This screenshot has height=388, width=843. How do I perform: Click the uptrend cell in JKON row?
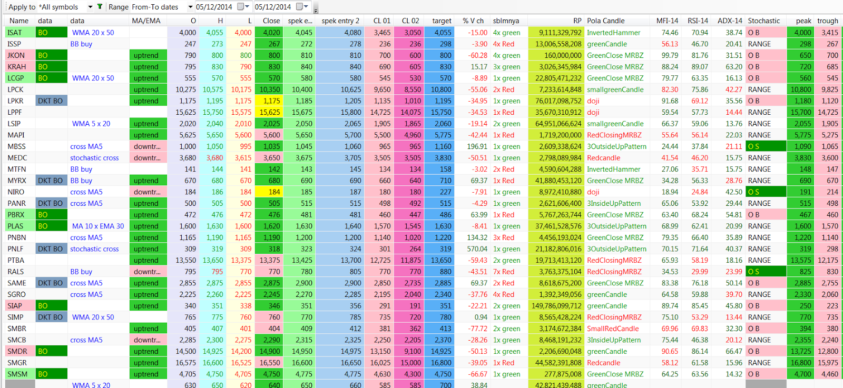point(148,55)
